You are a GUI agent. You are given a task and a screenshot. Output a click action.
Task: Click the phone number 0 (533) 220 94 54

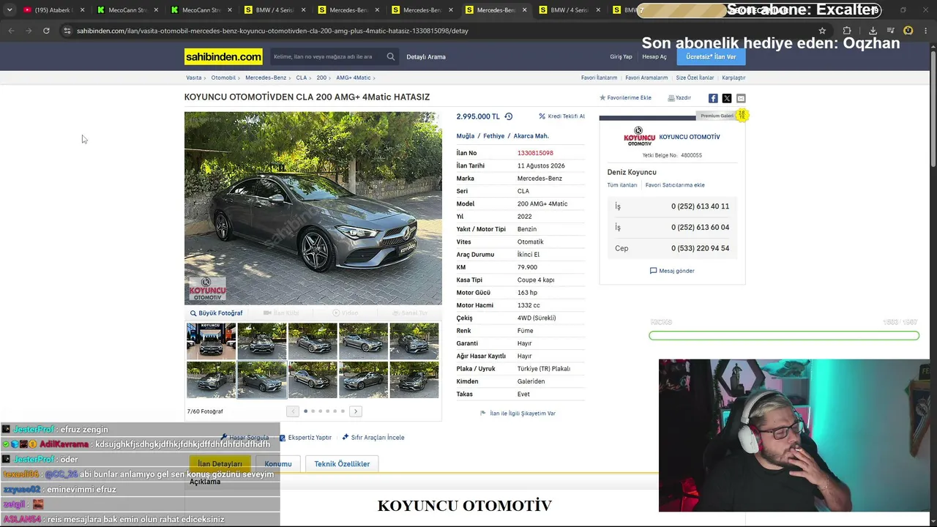click(700, 248)
